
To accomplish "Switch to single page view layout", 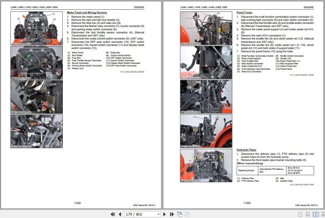I will tap(300, 214).
